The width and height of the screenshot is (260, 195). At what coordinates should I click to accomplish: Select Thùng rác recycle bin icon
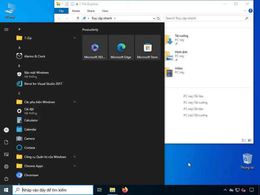coord(247,161)
